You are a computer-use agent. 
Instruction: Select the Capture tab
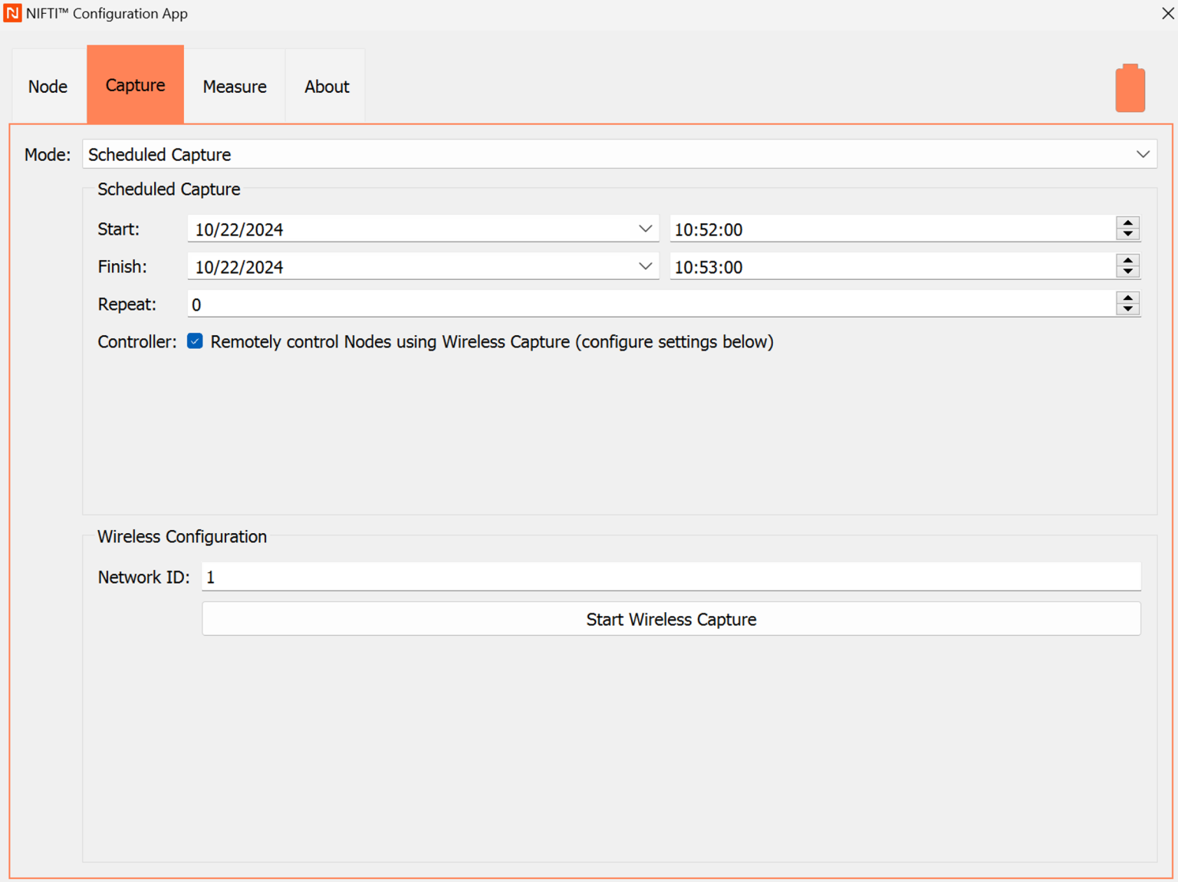(x=135, y=84)
